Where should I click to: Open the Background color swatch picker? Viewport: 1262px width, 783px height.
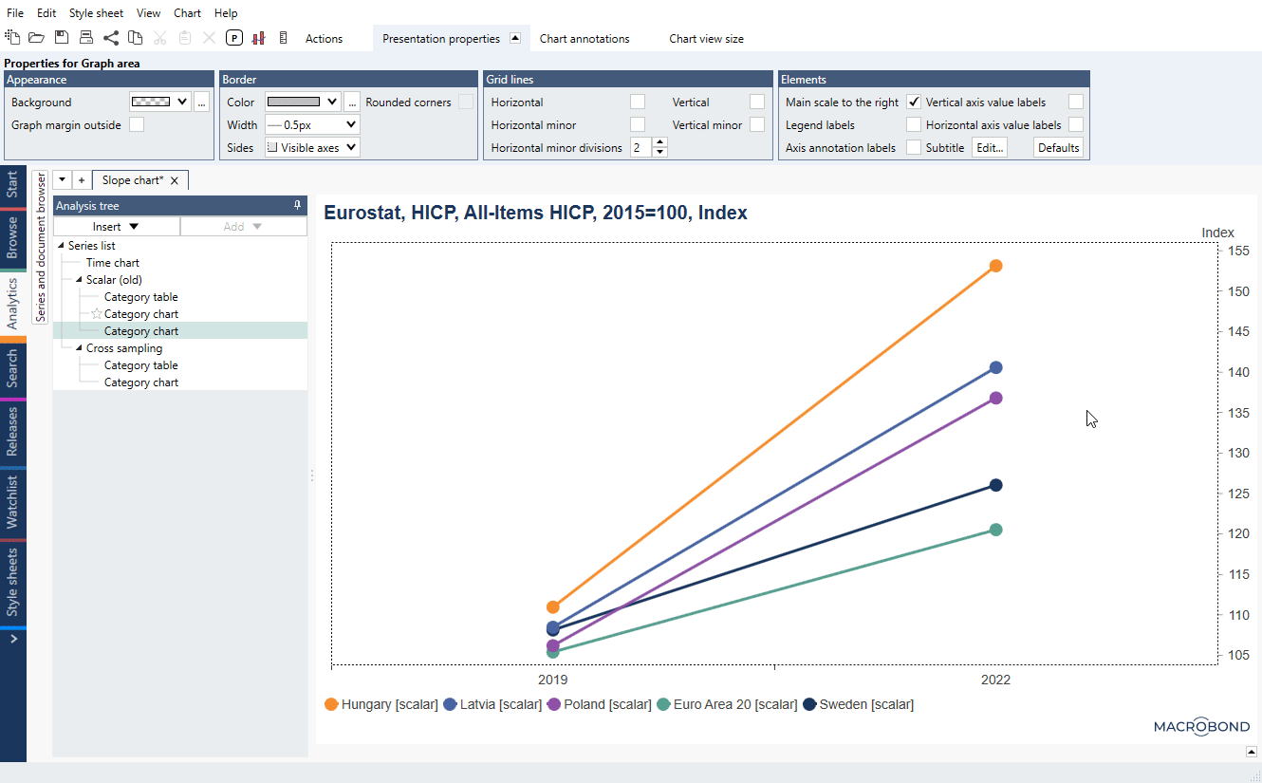point(160,102)
